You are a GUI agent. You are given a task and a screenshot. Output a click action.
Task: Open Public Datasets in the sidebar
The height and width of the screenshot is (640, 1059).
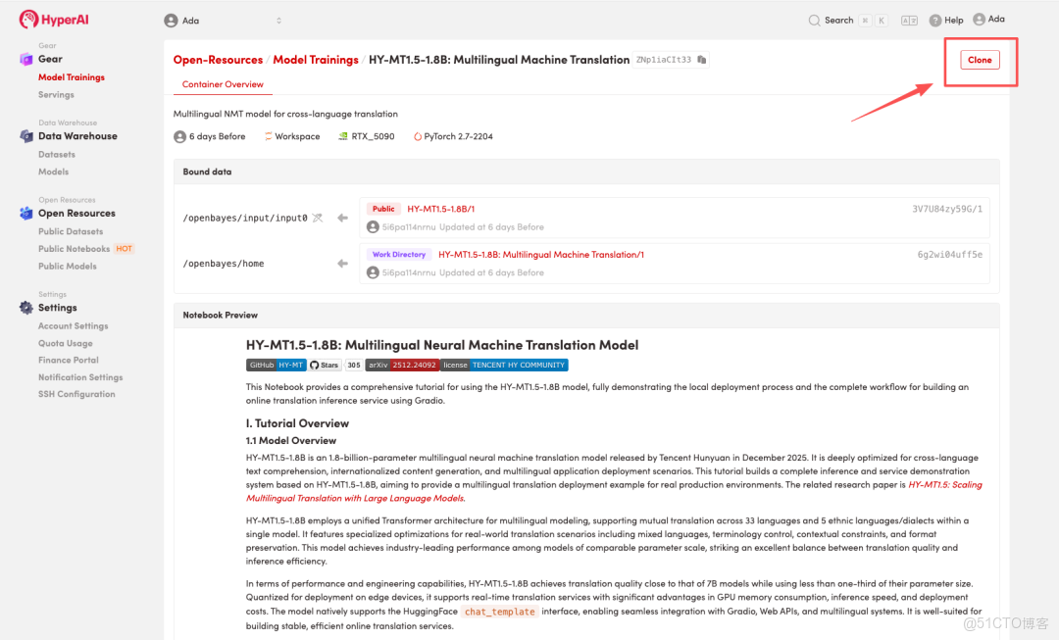(71, 231)
